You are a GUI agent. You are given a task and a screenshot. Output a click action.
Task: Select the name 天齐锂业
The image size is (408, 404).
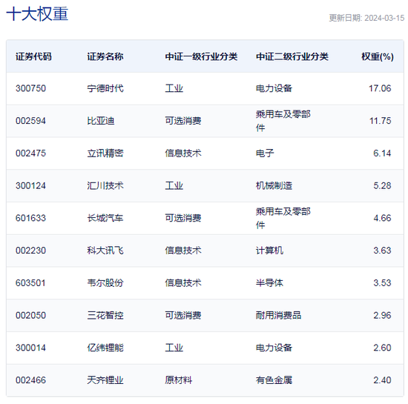(105, 380)
